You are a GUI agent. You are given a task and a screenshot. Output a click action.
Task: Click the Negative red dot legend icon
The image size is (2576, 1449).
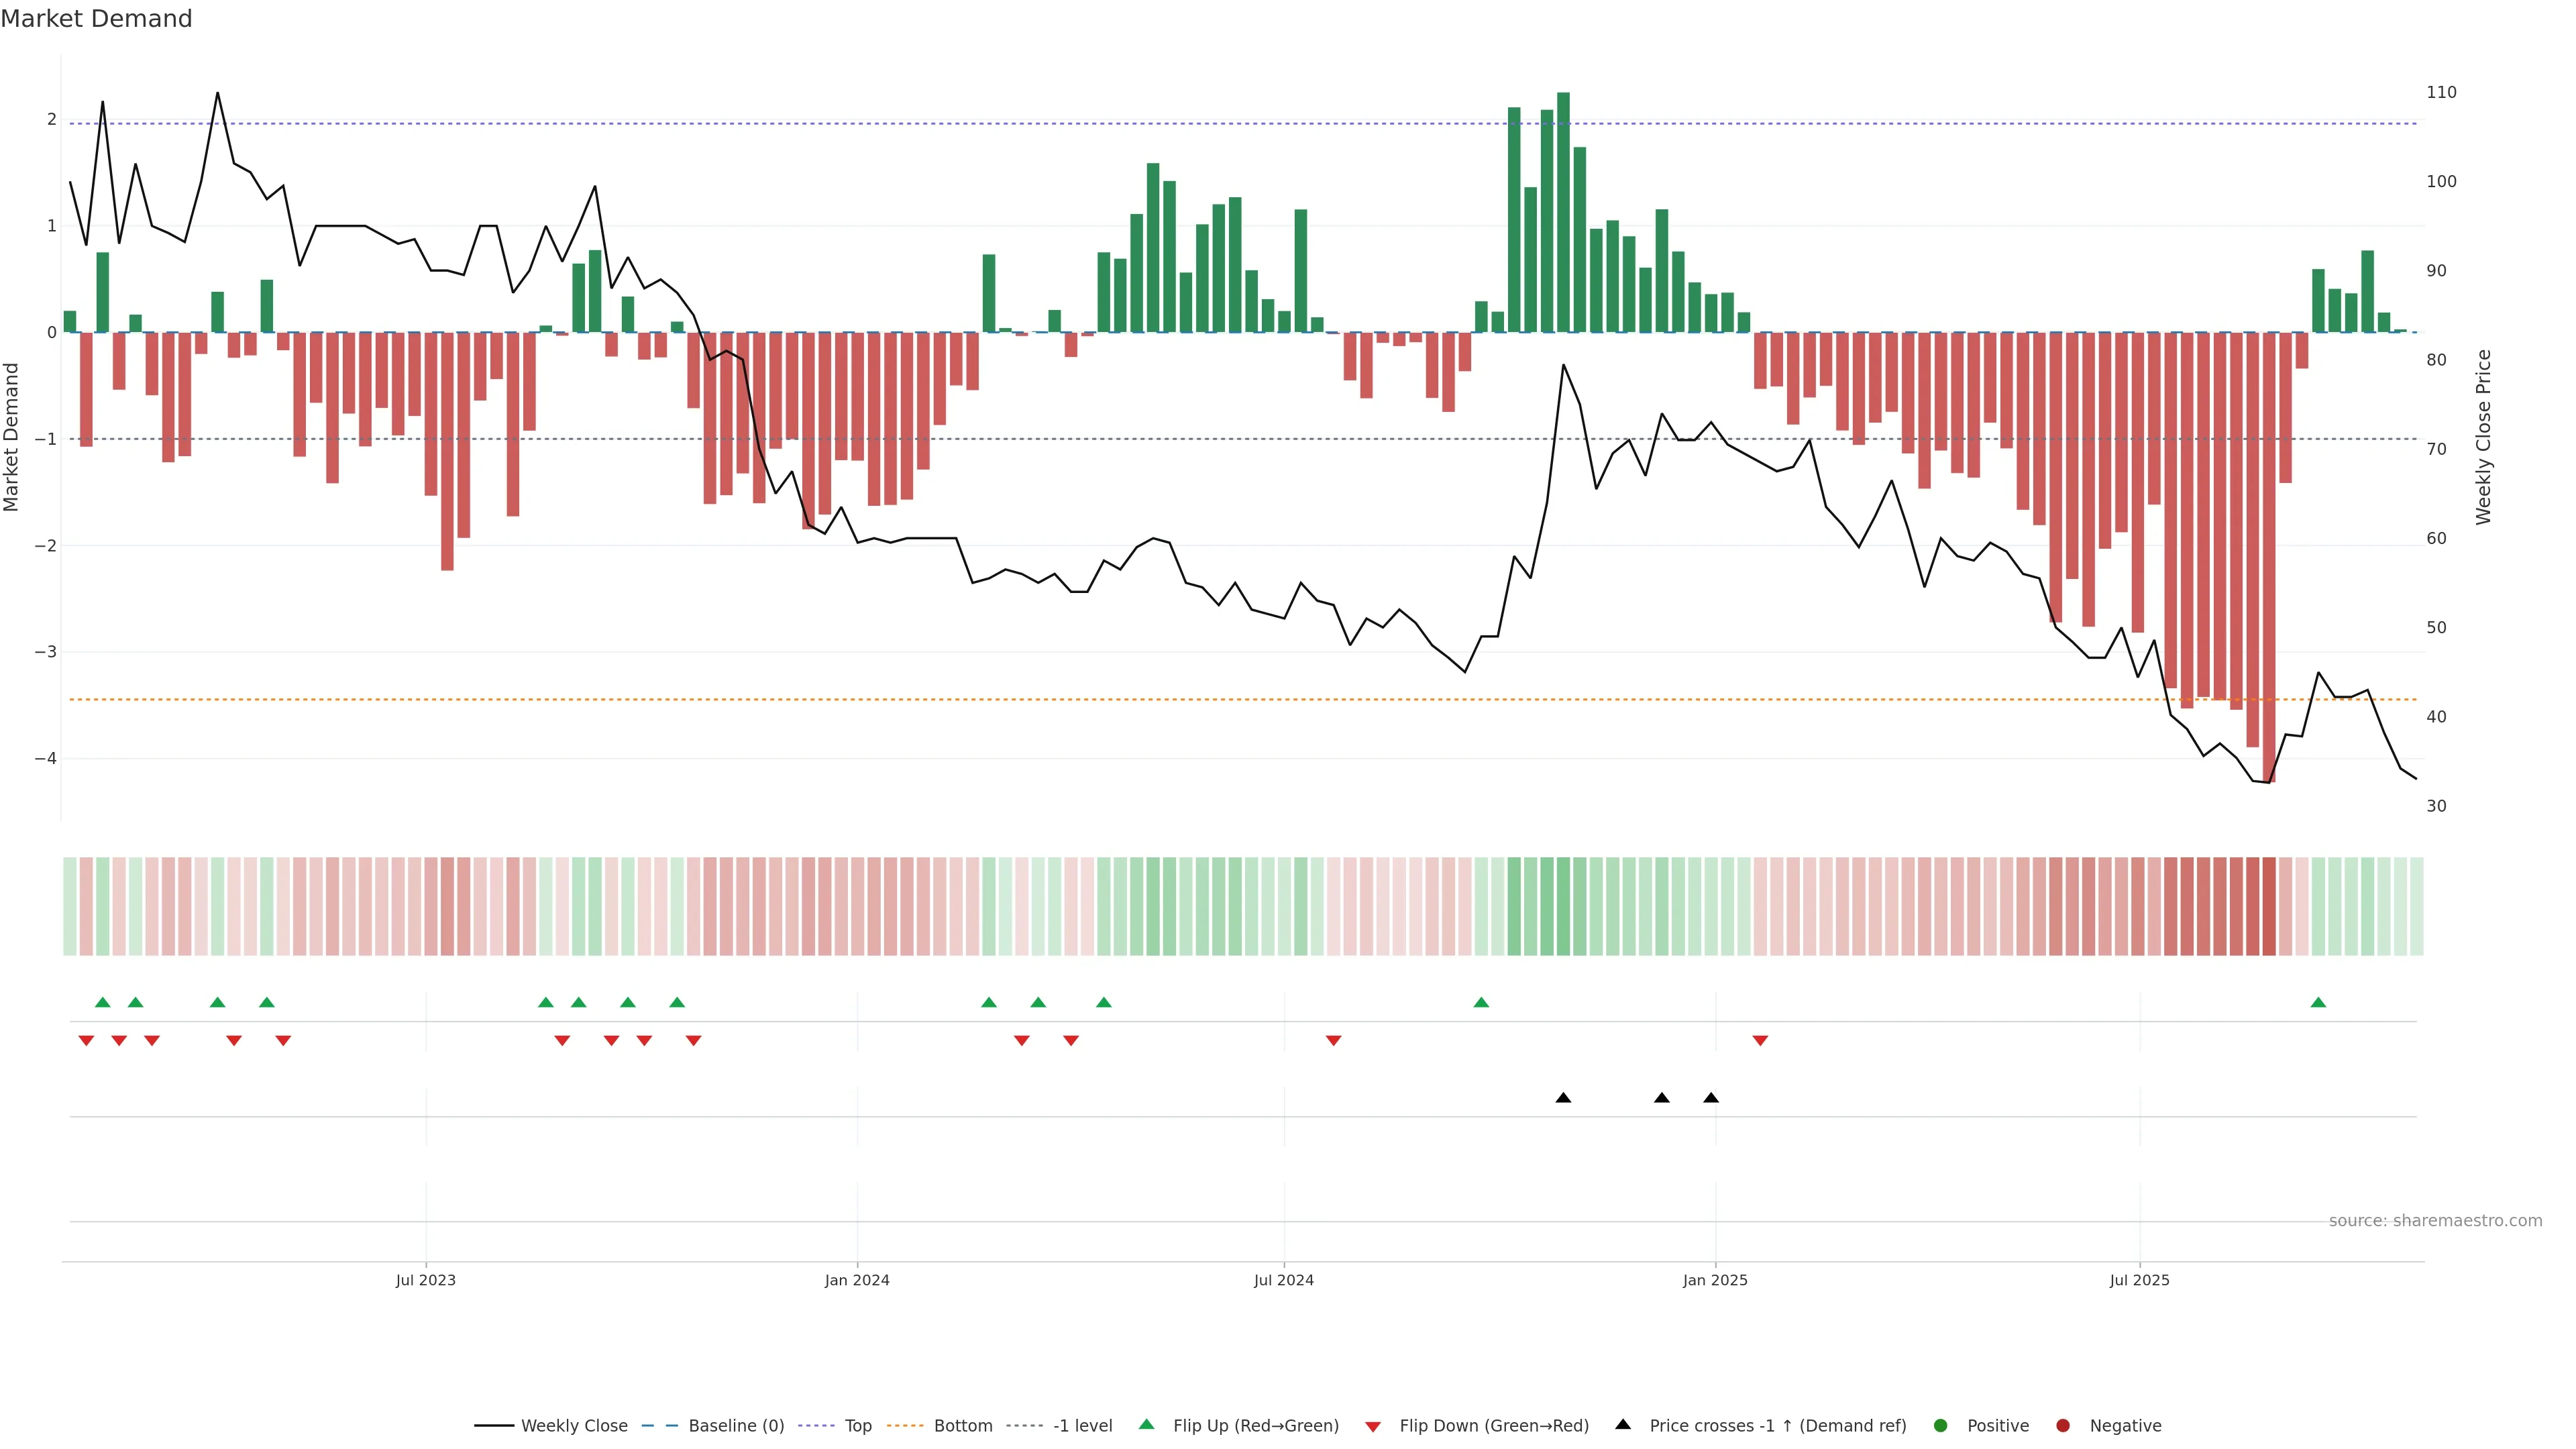point(2063,1426)
